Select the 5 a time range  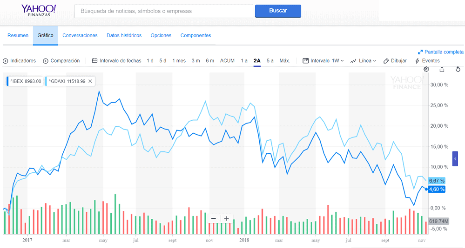(270, 61)
